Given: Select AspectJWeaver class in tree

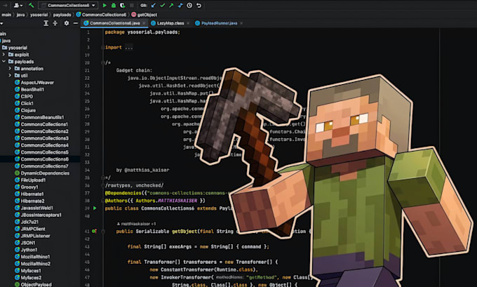Looking at the screenshot, I should 34,83.
